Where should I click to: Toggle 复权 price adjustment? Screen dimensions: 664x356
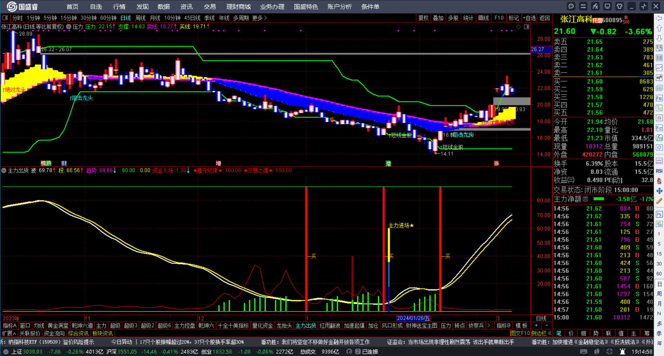click(423, 18)
